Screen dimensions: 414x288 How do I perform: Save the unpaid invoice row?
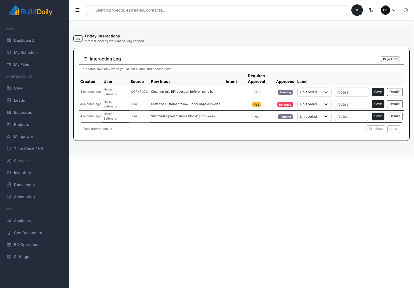click(378, 104)
